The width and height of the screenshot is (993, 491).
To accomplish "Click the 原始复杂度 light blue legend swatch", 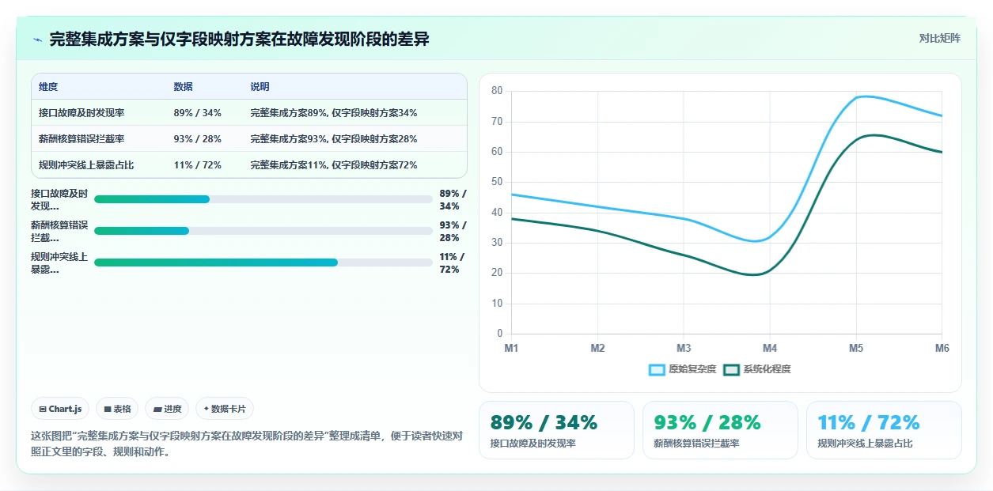I will click(x=658, y=369).
